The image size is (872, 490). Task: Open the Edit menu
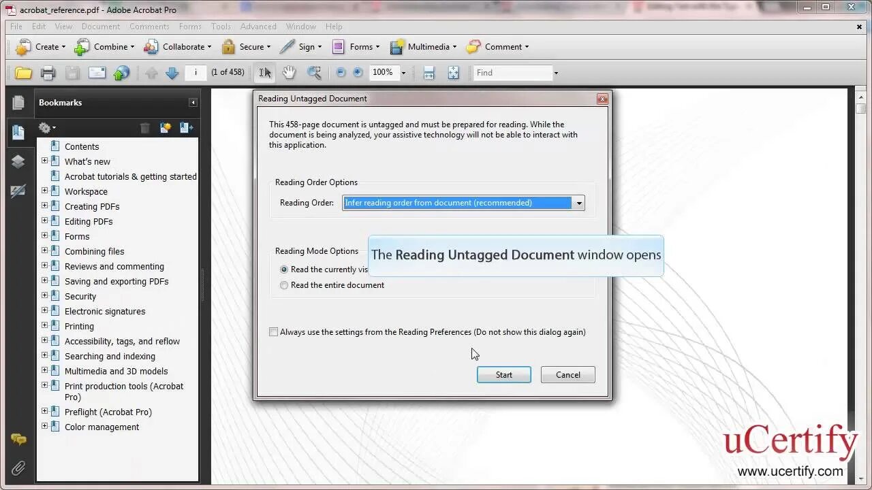click(39, 27)
